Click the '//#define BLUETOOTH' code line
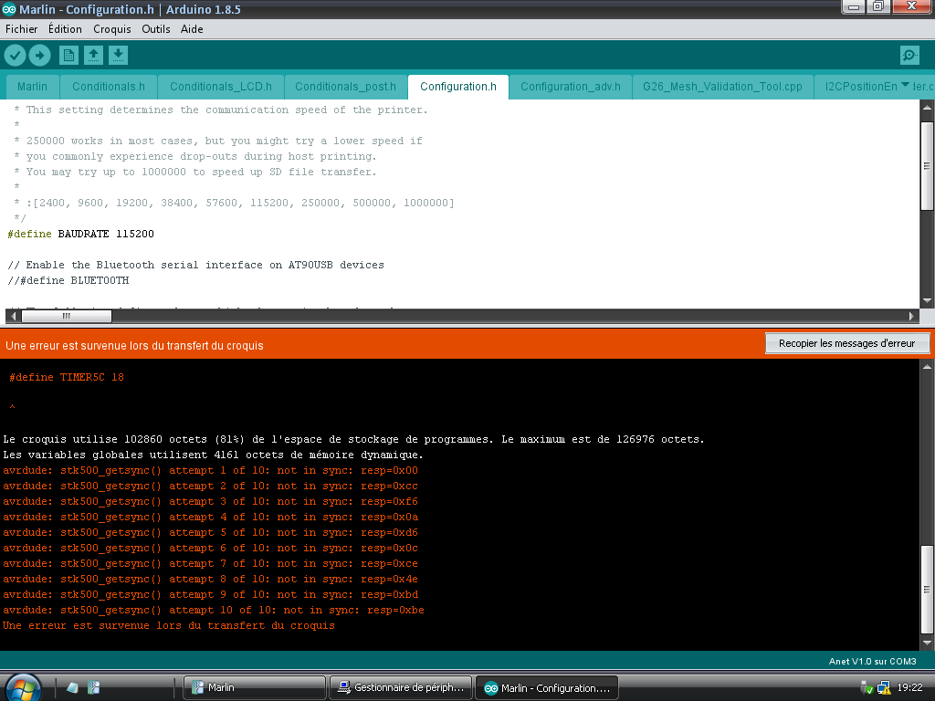This screenshot has height=701, width=935. 68,280
